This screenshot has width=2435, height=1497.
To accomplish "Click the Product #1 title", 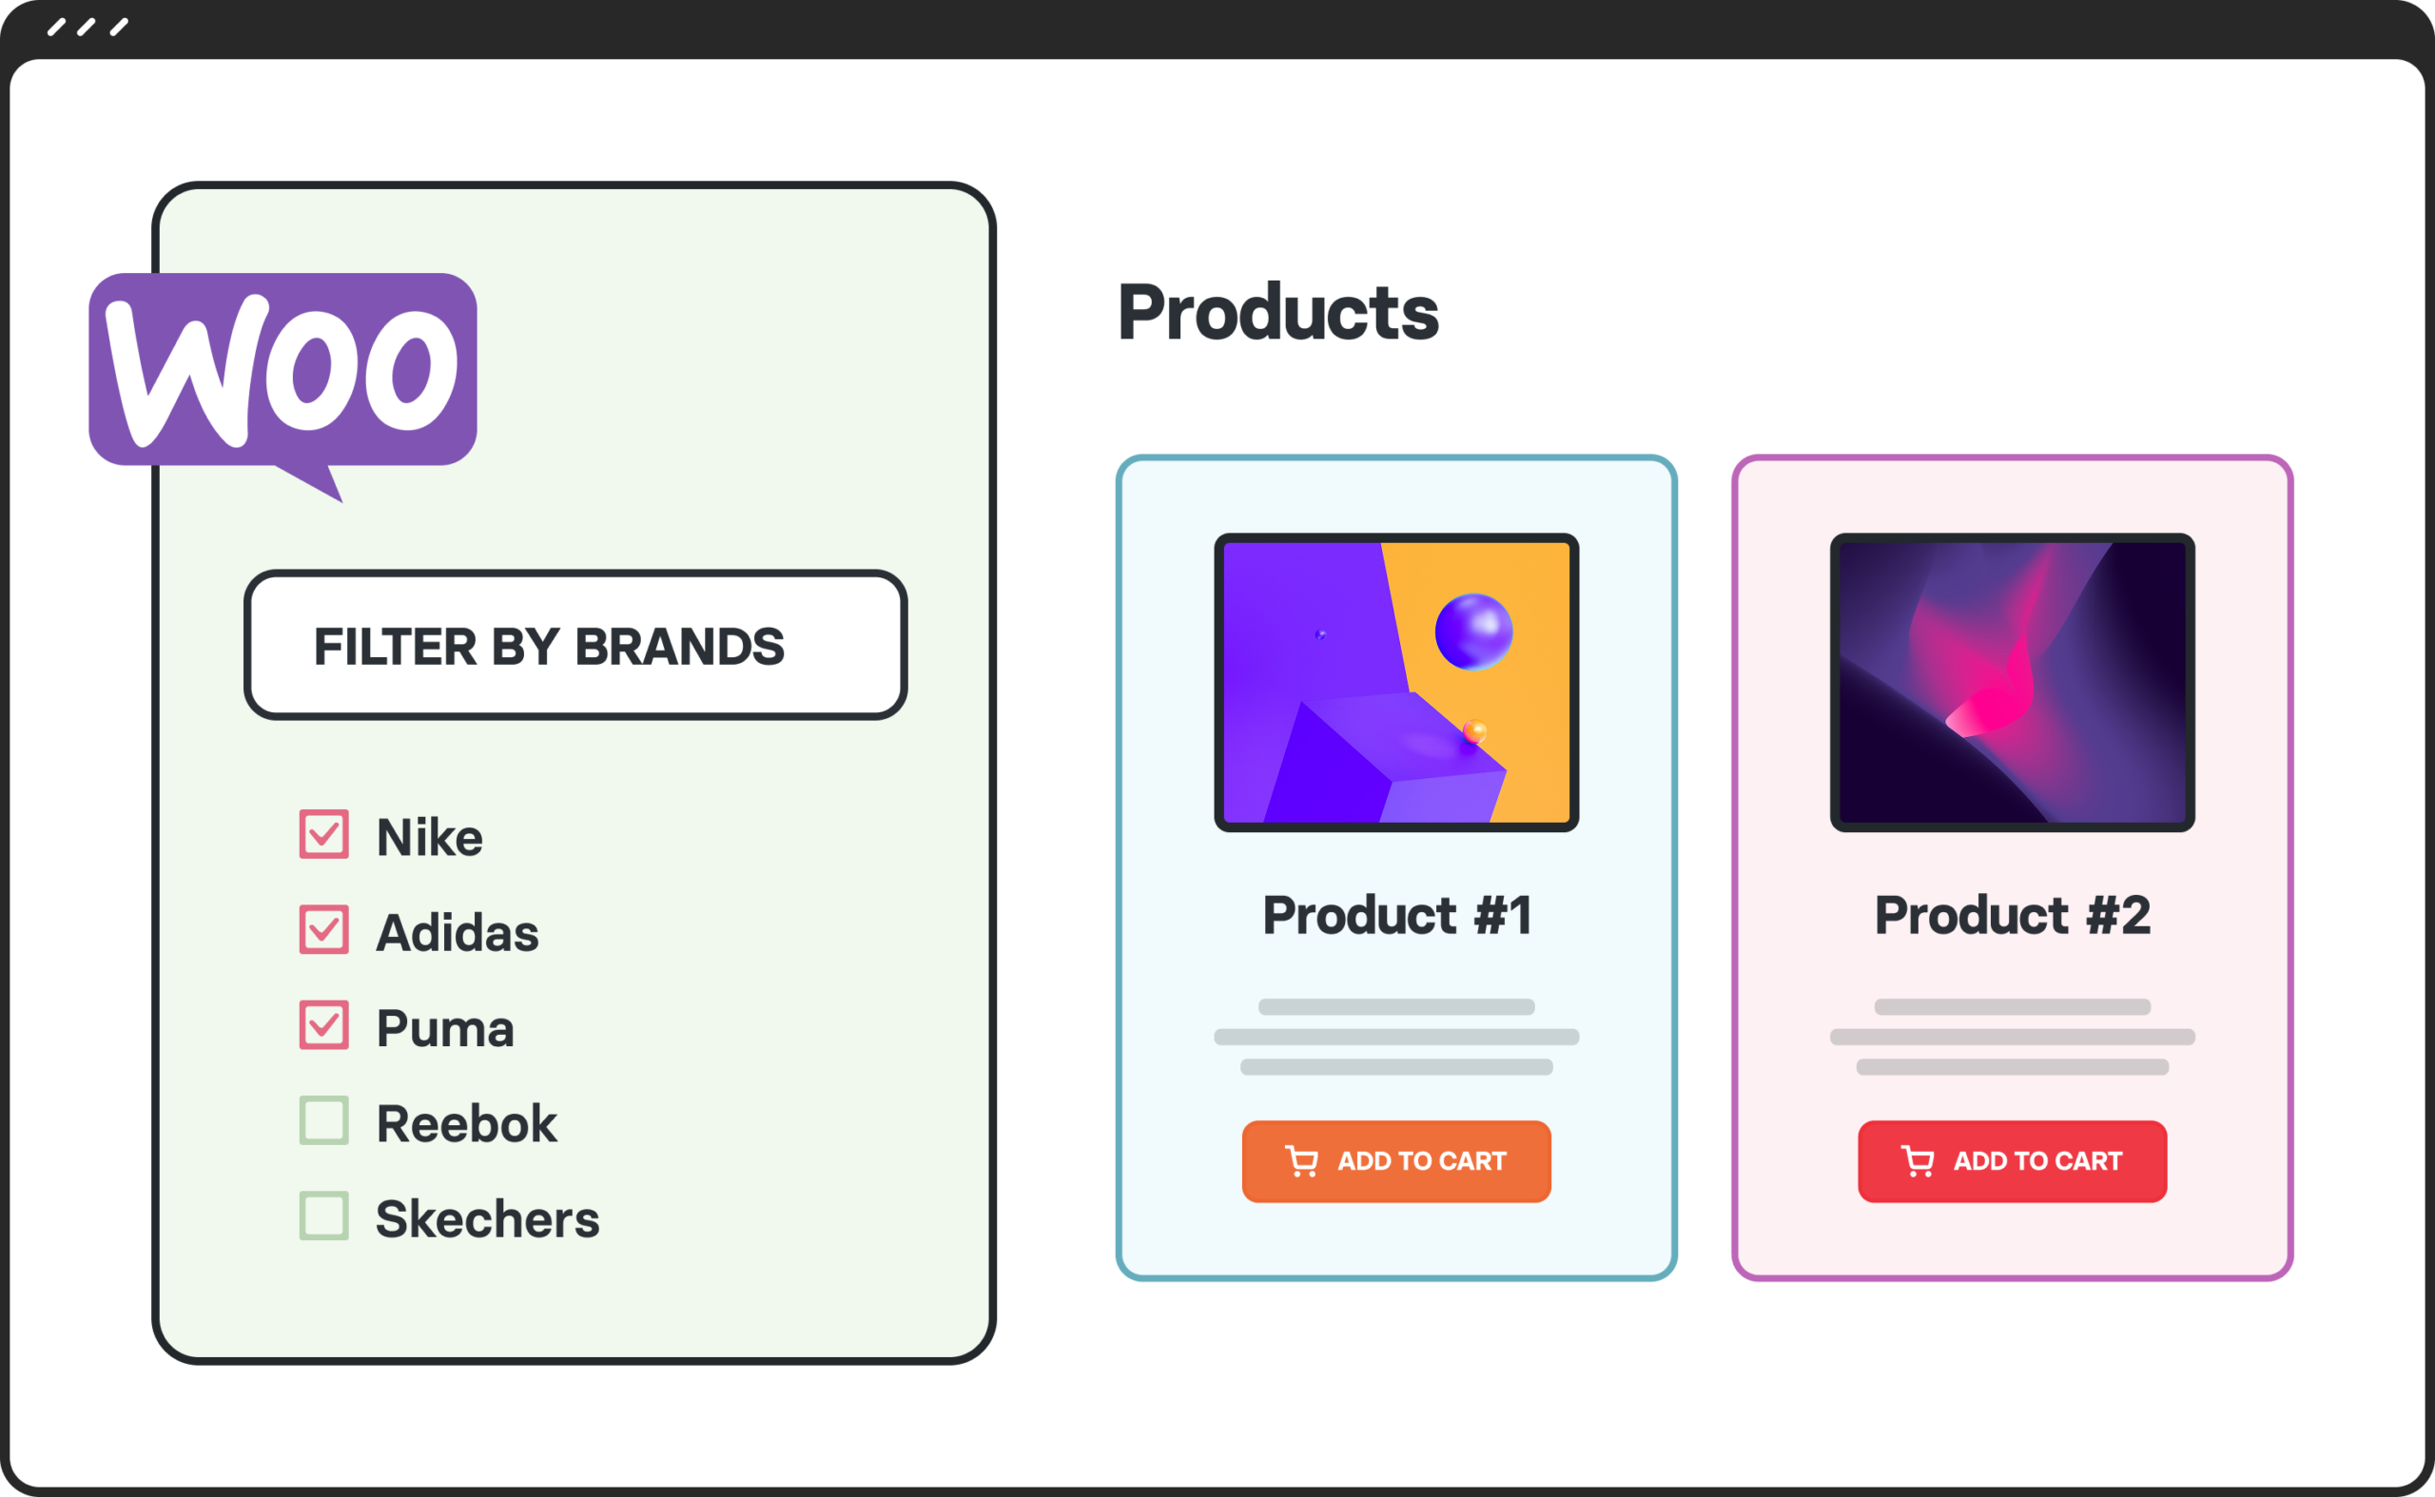I will [x=1396, y=915].
